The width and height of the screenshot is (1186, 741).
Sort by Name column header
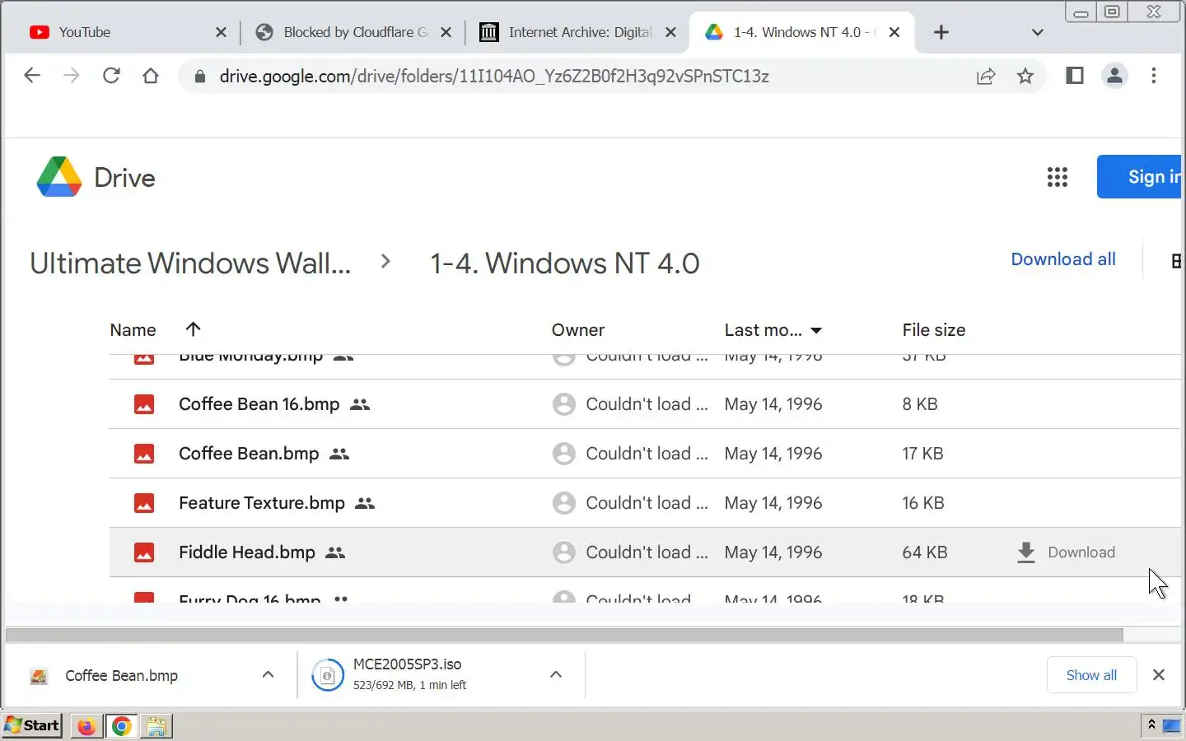pos(133,330)
